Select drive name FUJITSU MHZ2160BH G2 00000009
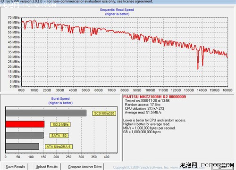The width and height of the screenshot is (236, 170). (154, 97)
